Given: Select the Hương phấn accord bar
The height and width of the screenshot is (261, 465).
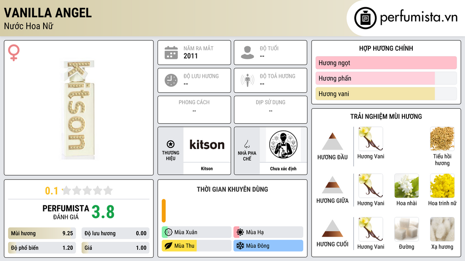Looking at the screenshot, I should (386, 78).
